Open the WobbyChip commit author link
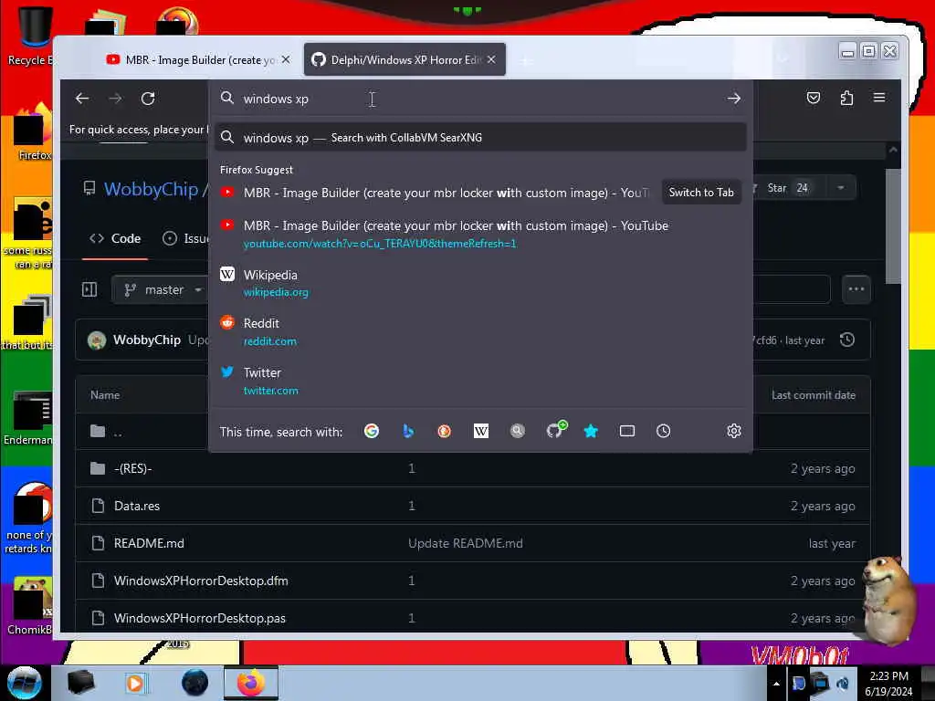 pos(147,340)
